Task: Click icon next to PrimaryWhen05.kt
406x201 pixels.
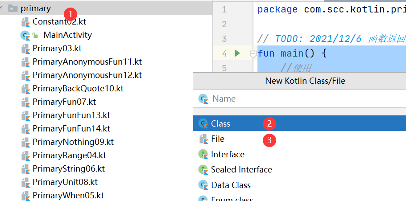Action: pyautogui.click(x=25, y=196)
